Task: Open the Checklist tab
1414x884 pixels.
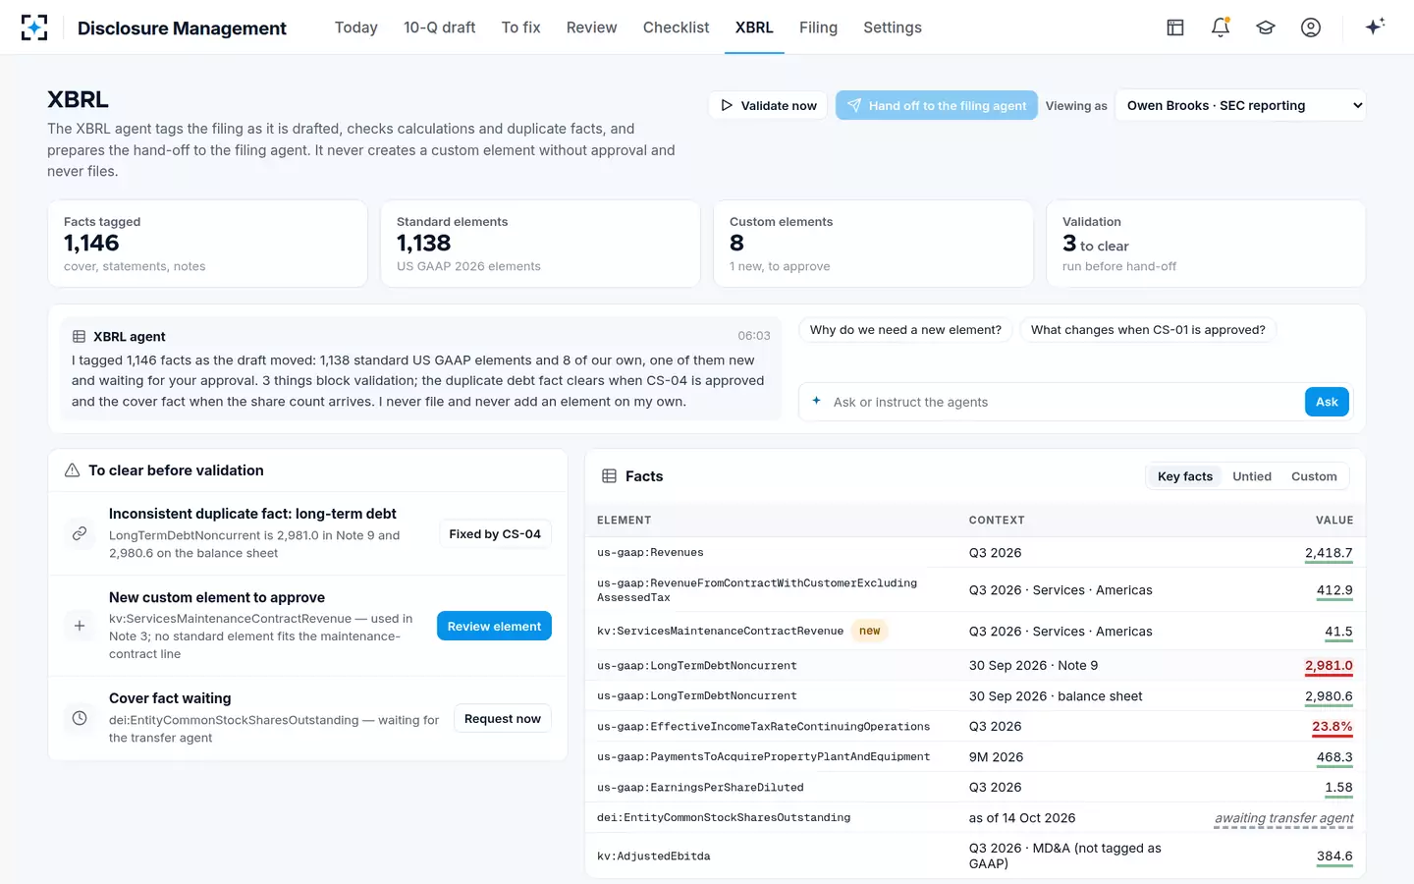Action: [x=677, y=28]
